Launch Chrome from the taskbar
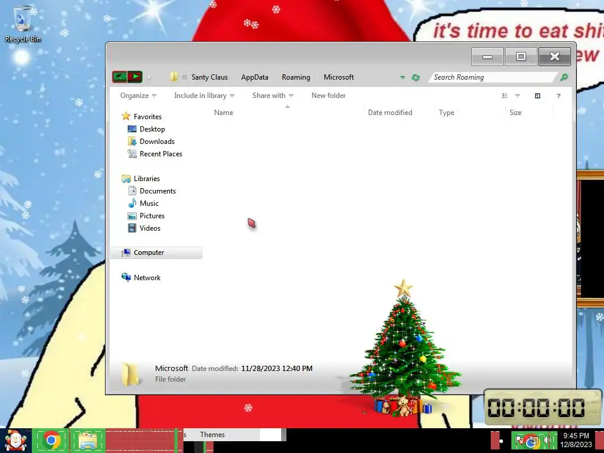Screen dimensions: 604x453 [x=52, y=440]
